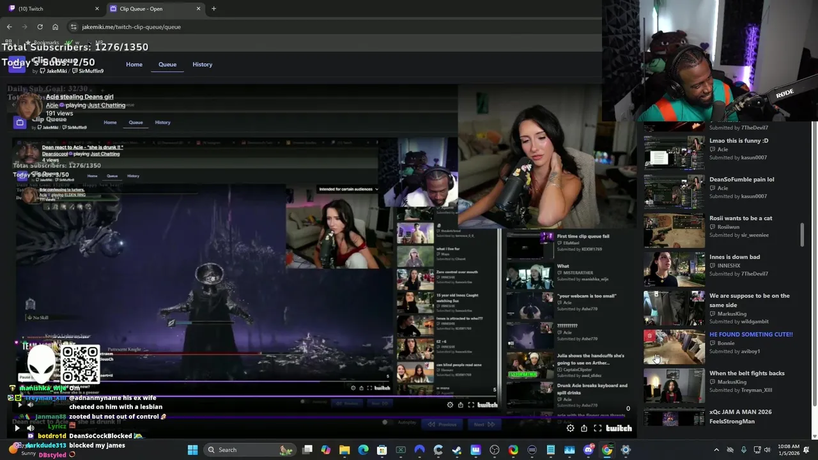Click the INNESHX channel name
The height and width of the screenshot is (460, 818).
(729, 266)
